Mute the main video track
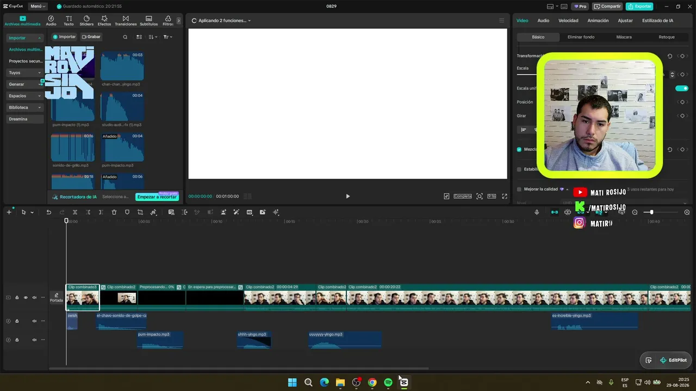696x391 pixels. [34, 298]
